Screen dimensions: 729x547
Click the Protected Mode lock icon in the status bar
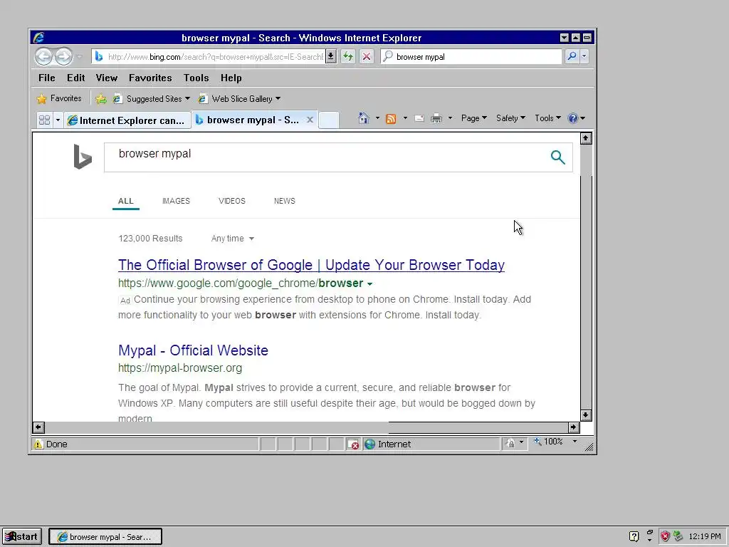(x=510, y=443)
